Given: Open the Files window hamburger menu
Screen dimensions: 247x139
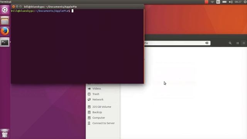Looking at the screenshot, I should pyautogui.click(x=244, y=43).
